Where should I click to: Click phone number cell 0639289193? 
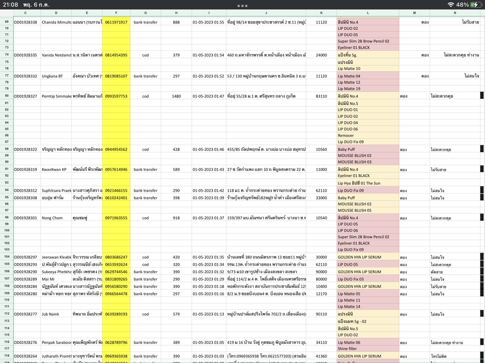[116, 314]
